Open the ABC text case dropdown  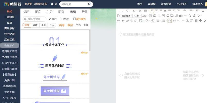pyautogui.click(x=145, y=16)
